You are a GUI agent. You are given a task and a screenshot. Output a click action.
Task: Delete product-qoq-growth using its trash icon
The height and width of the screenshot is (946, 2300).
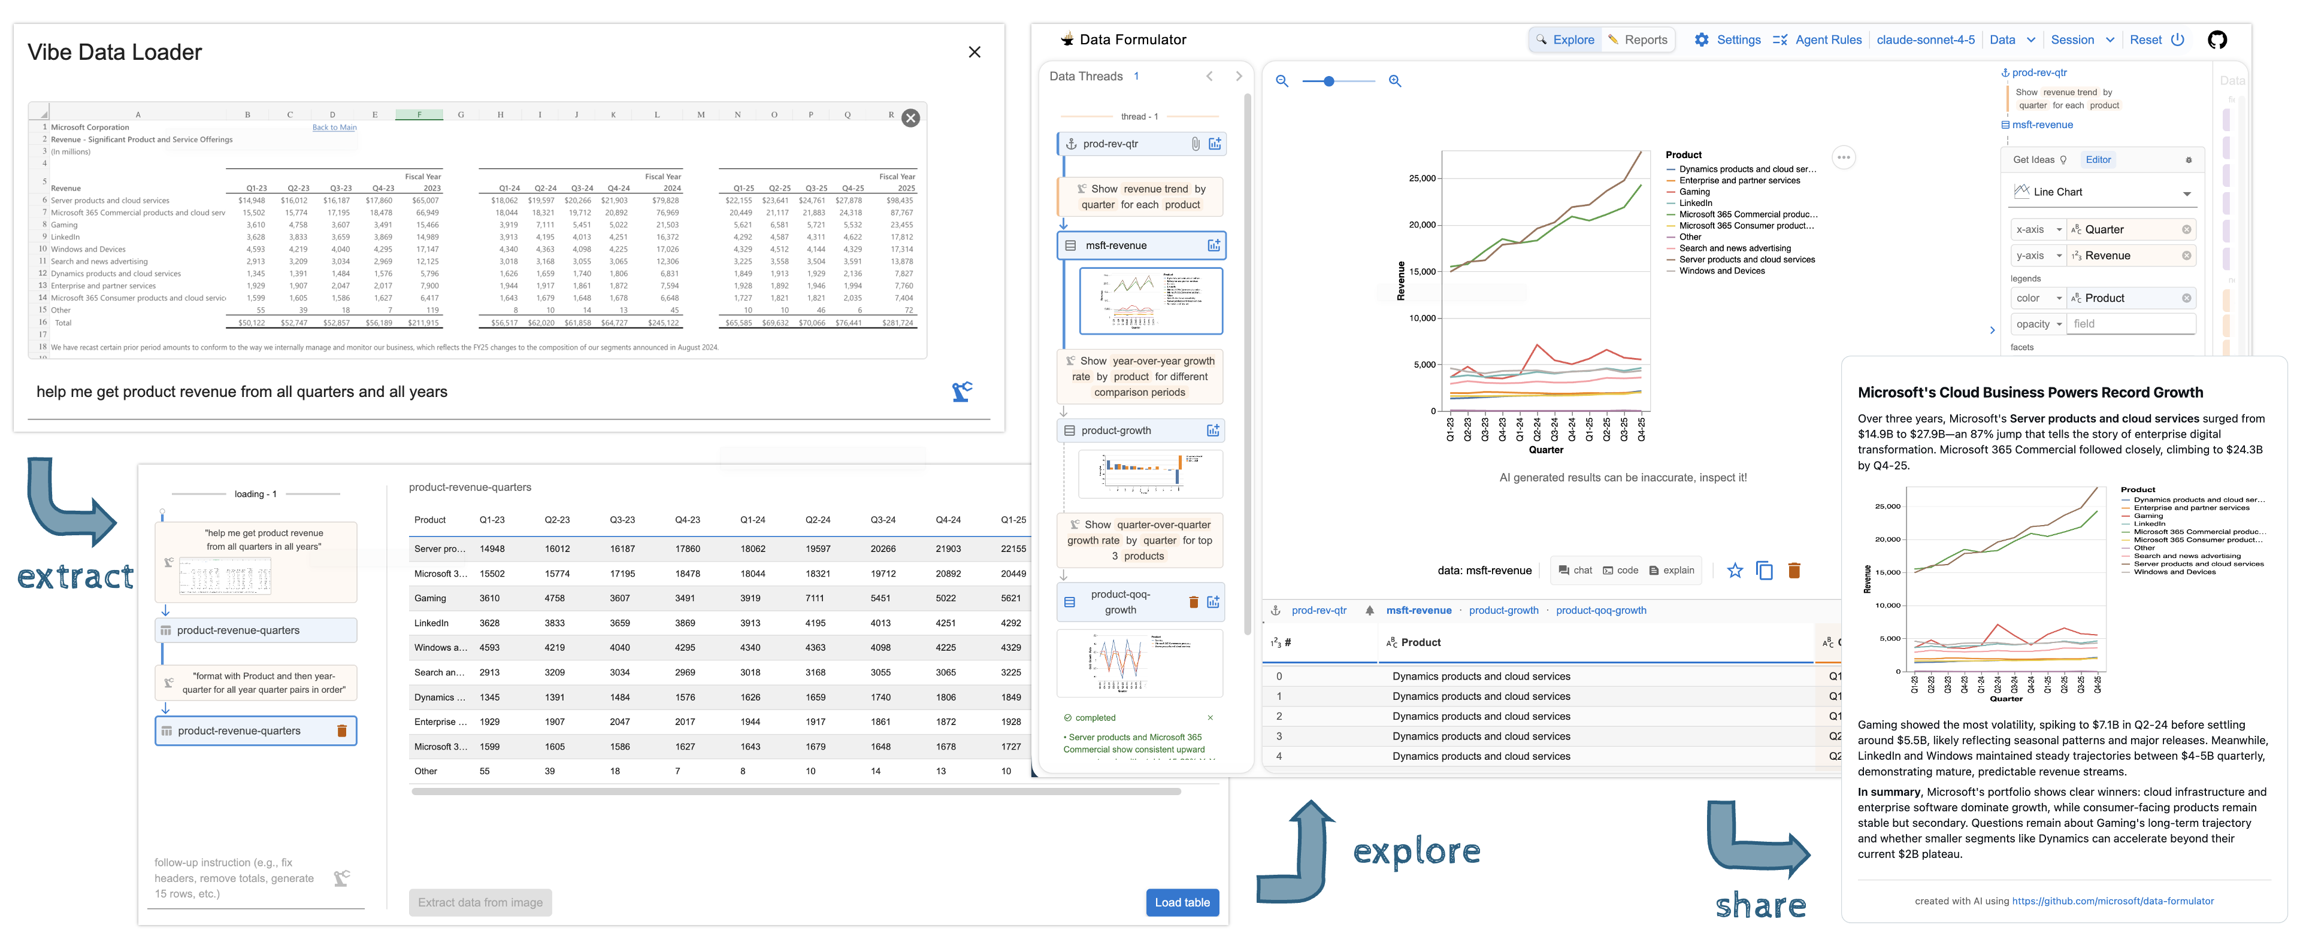click(1193, 602)
